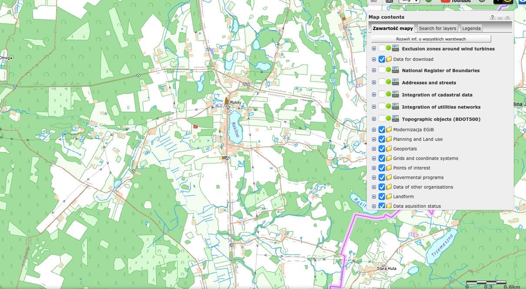Click the WMS icon for Integration of cadastral data
526x289 pixels.
pos(395,94)
